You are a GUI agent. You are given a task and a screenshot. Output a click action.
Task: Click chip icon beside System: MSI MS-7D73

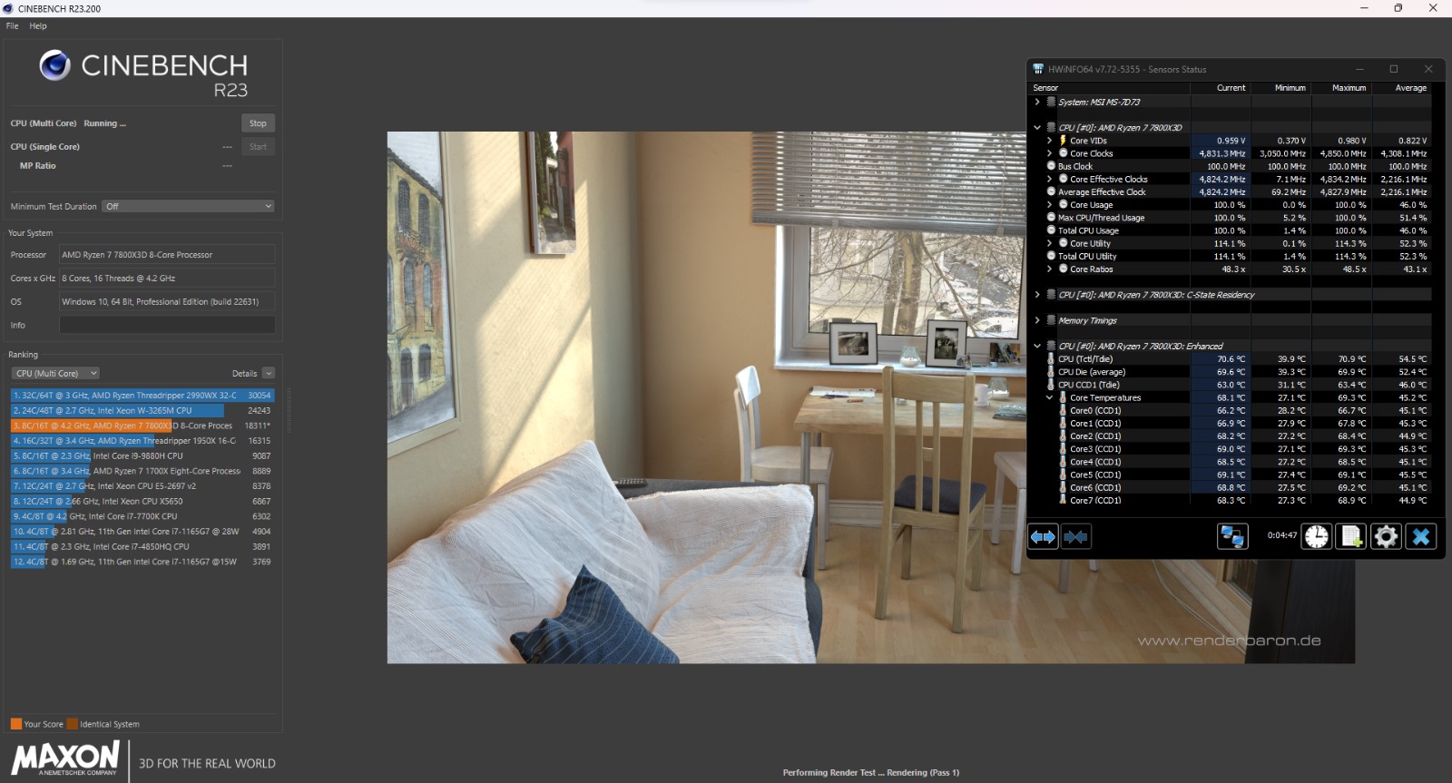pos(1051,103)
